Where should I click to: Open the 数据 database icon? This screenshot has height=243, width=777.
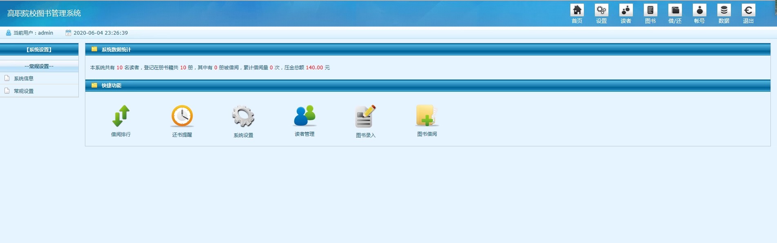(x=724, y=10)
